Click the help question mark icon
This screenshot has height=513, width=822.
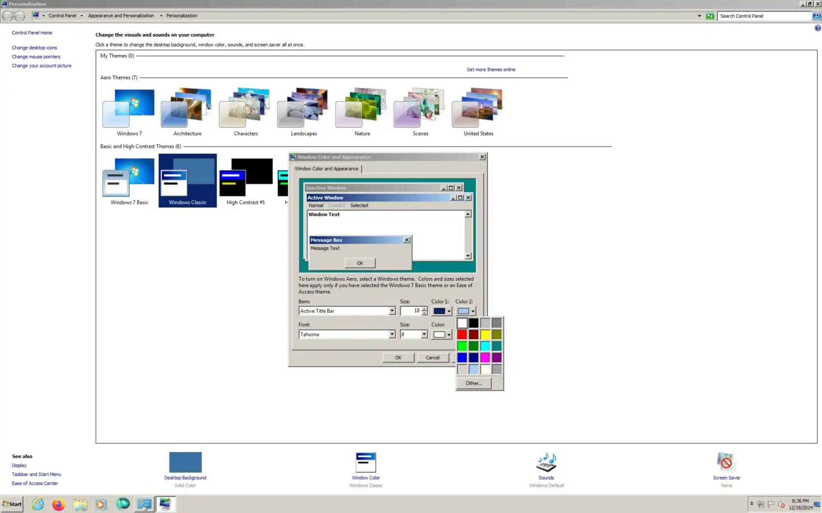point(817,28)
